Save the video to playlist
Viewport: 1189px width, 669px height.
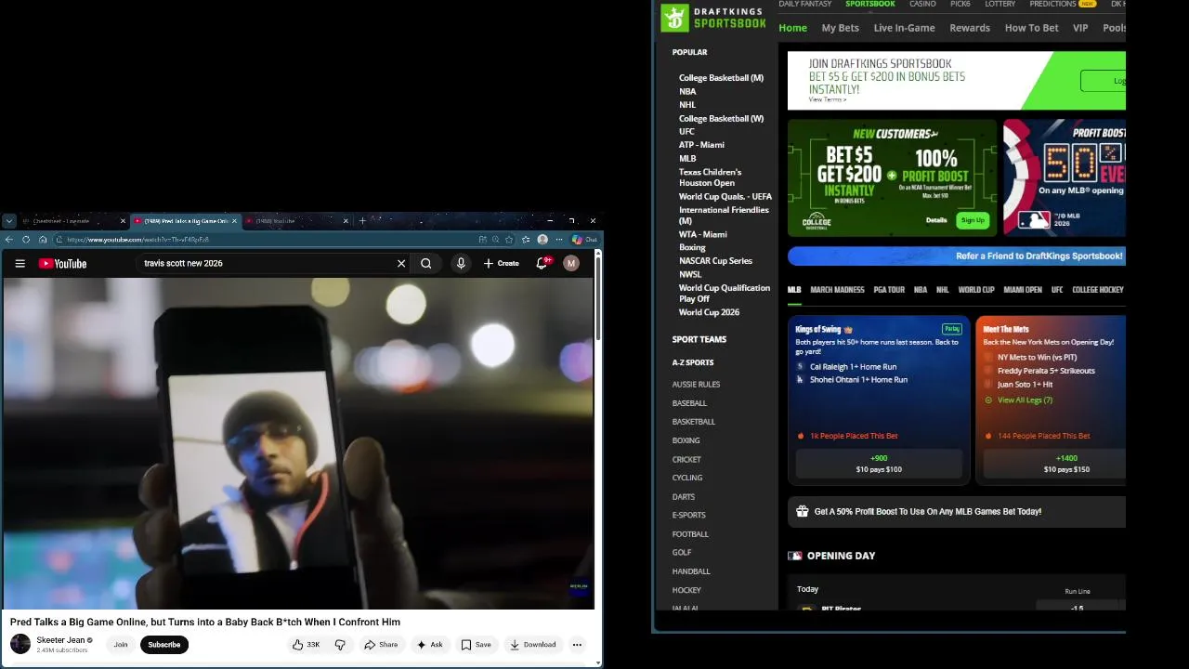476,644
